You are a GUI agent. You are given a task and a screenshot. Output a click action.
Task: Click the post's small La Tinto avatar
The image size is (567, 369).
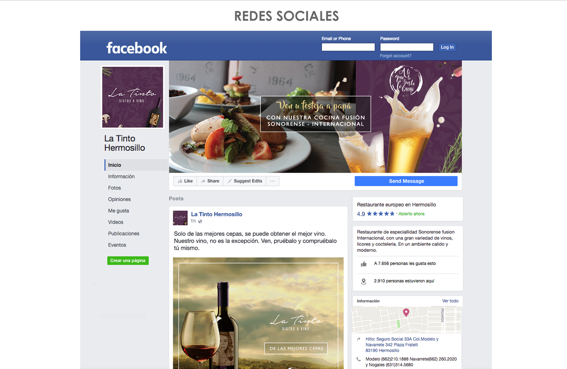180,218
